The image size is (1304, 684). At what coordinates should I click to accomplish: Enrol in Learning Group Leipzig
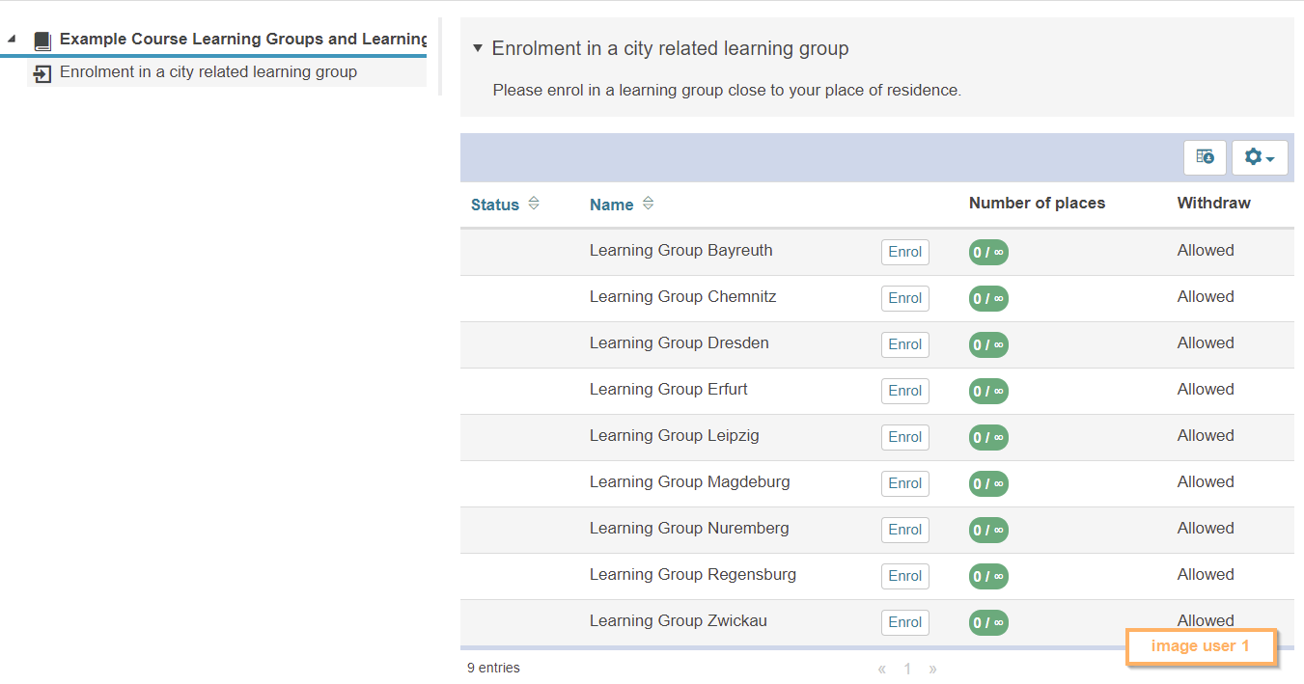[x=904, y=437]
